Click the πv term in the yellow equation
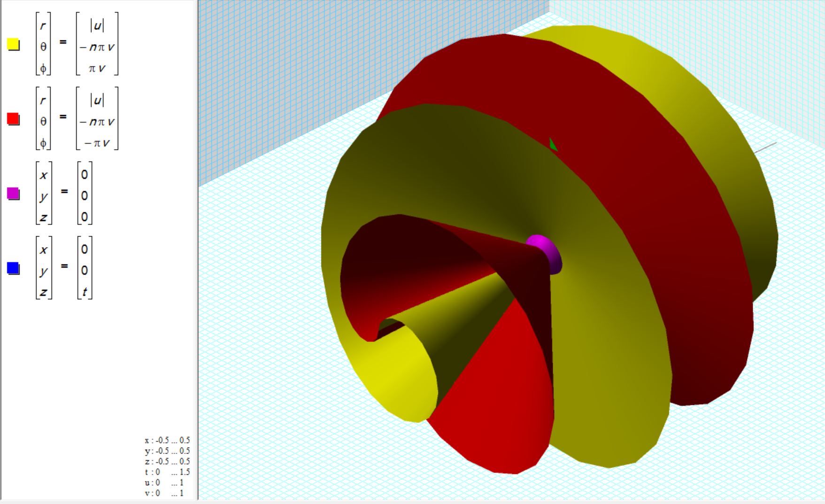The width and height of the screenshot is (825, 504). (97, 69)
